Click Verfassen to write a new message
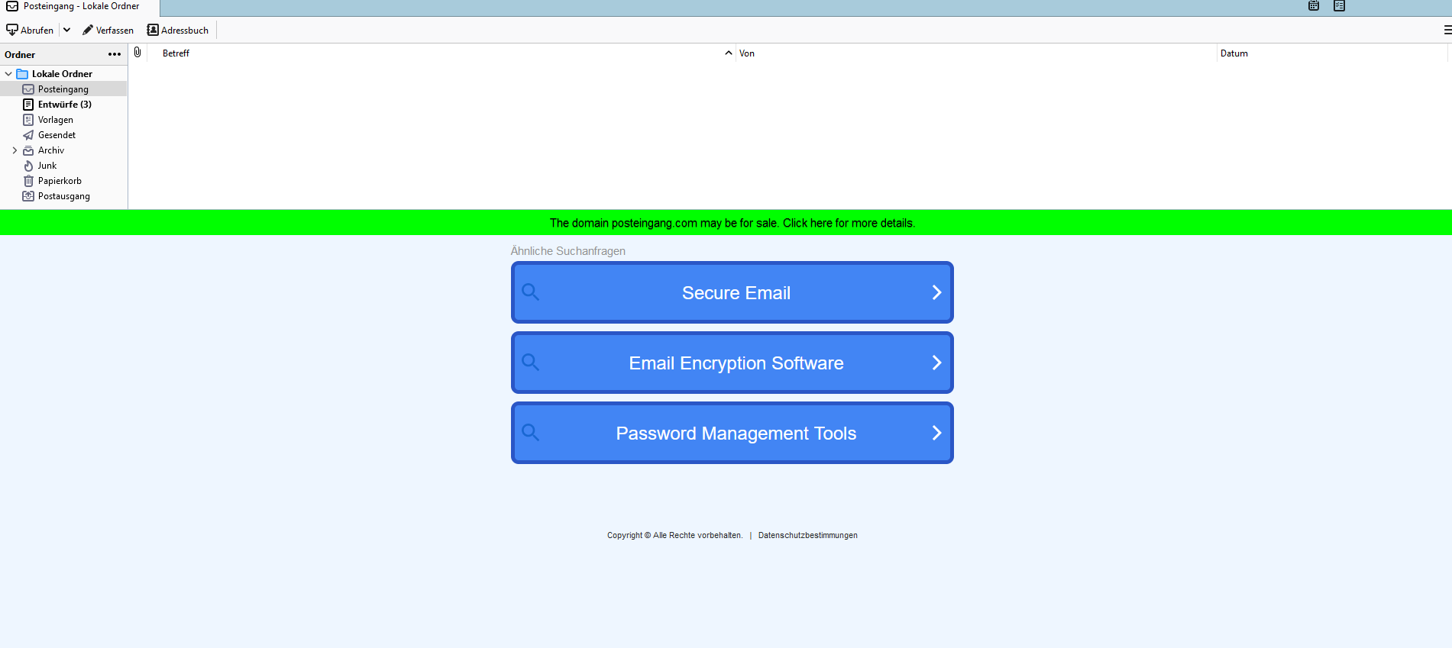Viewport: 1452px width, 648px height. (108, 30)
